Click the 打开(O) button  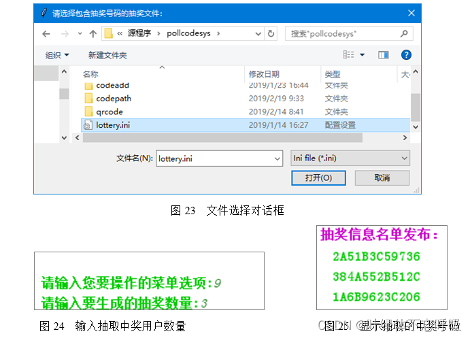tap(318, 178)
